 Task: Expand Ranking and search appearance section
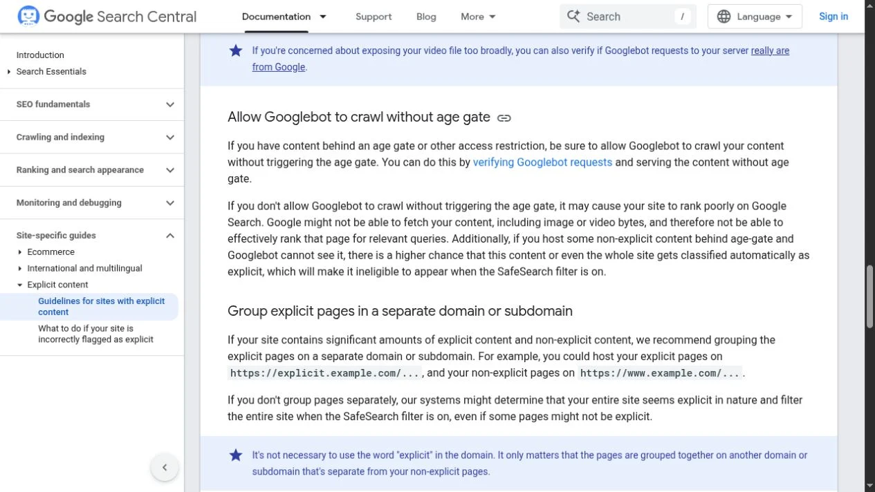(92, 170)
